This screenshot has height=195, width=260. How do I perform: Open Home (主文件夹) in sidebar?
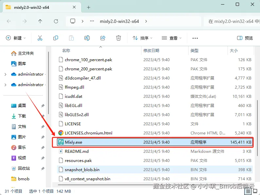coord(22,53)
